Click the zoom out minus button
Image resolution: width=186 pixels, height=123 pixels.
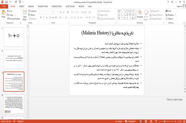tap(160, 121)
